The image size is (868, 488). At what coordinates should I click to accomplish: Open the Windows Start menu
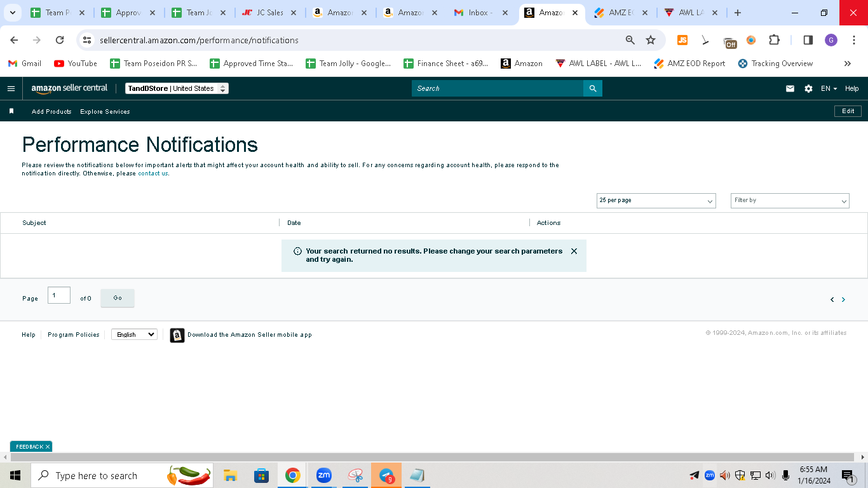(15, 475)
